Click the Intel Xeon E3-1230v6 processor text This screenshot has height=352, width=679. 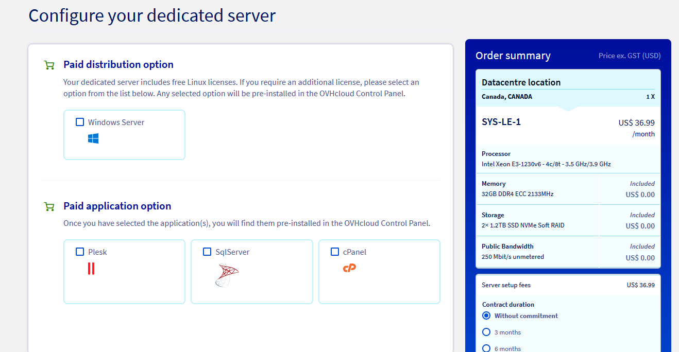coord(546,164)
